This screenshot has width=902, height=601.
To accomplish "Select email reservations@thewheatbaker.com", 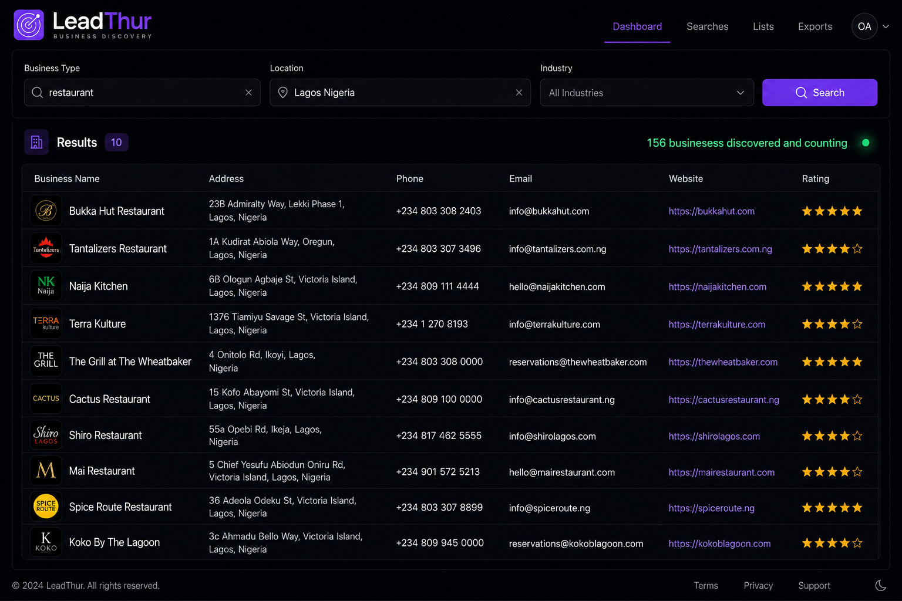I will (x=578, y=362).
